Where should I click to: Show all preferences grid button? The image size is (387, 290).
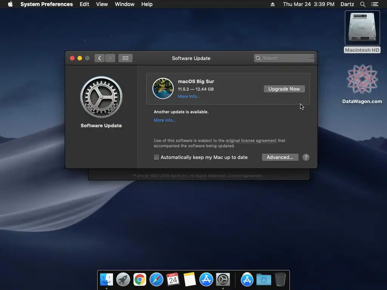(125, 58)
